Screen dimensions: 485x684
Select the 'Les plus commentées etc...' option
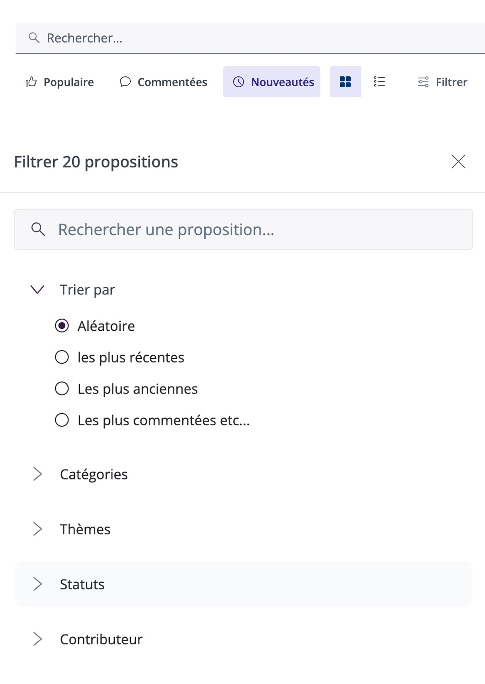[62, 420]
